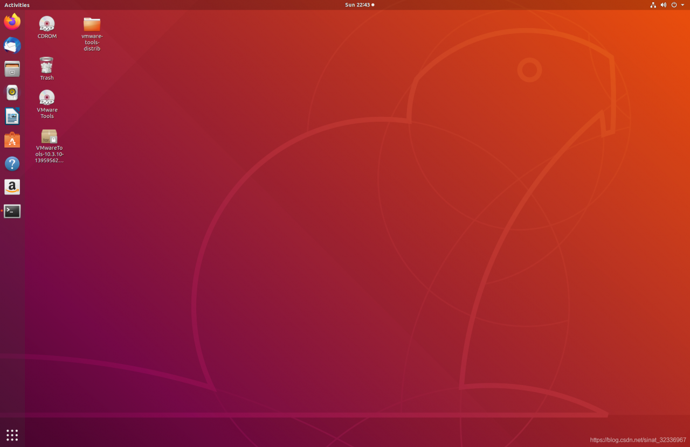Select the vmware-tools-distrib folder
The height and width of the screenshot is (447, 690).
[x=92, y=33]
